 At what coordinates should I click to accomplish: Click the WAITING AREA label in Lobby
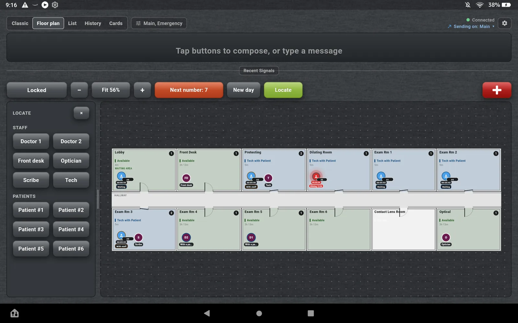point(123,168)
